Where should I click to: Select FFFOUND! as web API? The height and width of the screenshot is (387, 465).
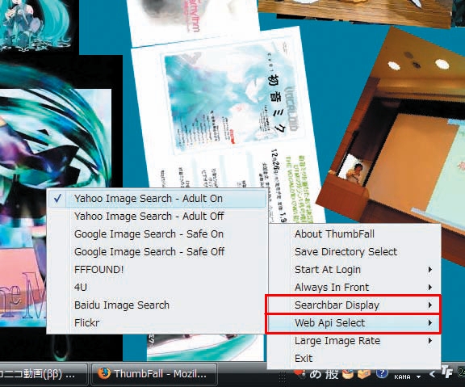coord(157,270)
